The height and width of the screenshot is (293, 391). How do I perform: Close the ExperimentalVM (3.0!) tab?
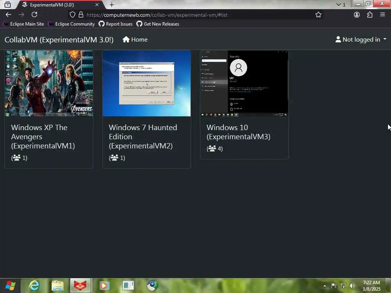[97, 5]
